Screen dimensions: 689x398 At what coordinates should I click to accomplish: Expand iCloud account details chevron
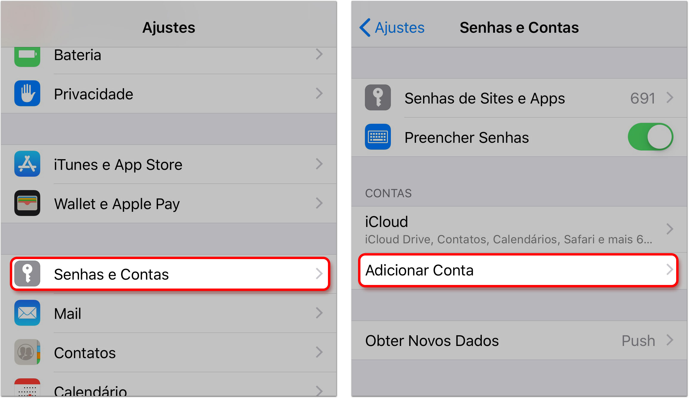[670, 229]
